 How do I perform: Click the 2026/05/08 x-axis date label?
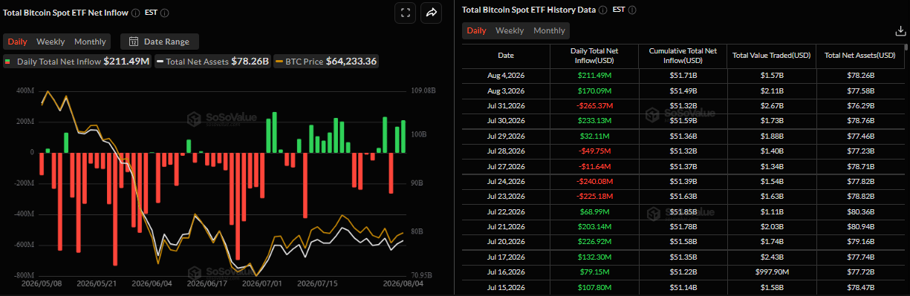(x=42, y=283)
